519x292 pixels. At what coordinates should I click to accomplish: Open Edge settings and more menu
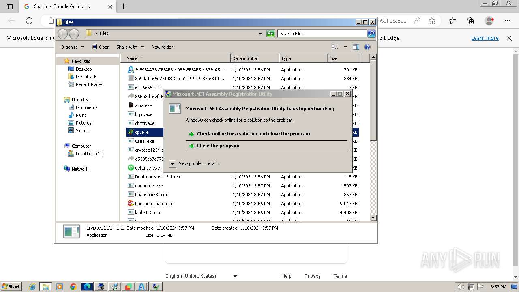(x=508, y=21)
